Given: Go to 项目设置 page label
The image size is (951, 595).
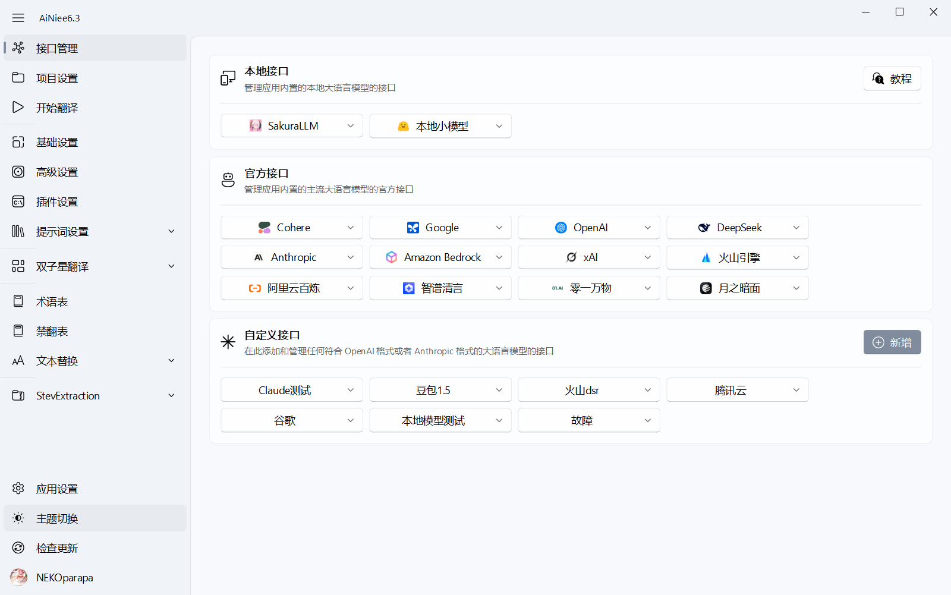Looking at the screenshot, I should [57, 78].
